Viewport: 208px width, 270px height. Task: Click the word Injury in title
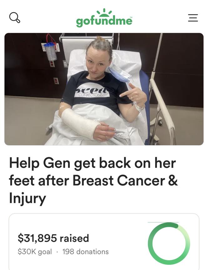28,198
